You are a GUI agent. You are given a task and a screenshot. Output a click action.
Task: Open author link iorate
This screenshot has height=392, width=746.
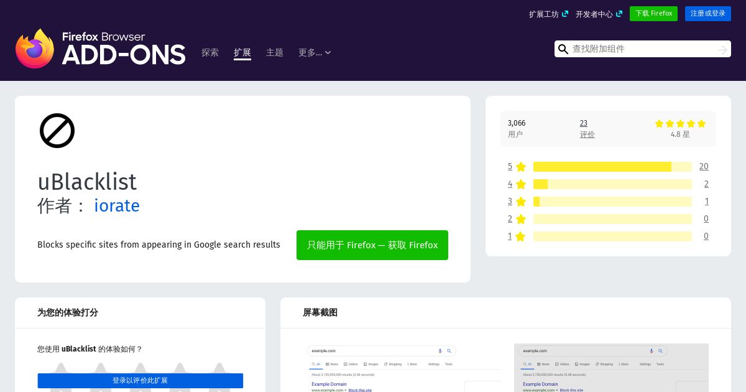(x=117, y=206)
